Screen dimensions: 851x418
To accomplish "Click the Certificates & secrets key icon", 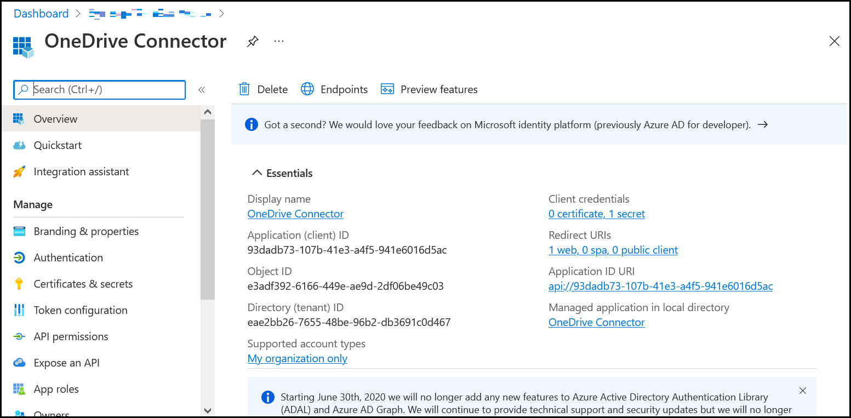I will 19,284.
